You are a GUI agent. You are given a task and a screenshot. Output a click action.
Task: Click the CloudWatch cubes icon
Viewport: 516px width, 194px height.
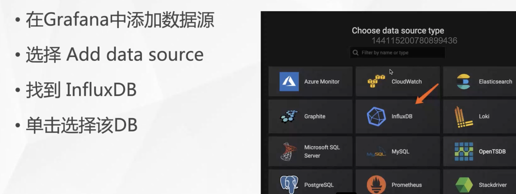coord(376,81)
